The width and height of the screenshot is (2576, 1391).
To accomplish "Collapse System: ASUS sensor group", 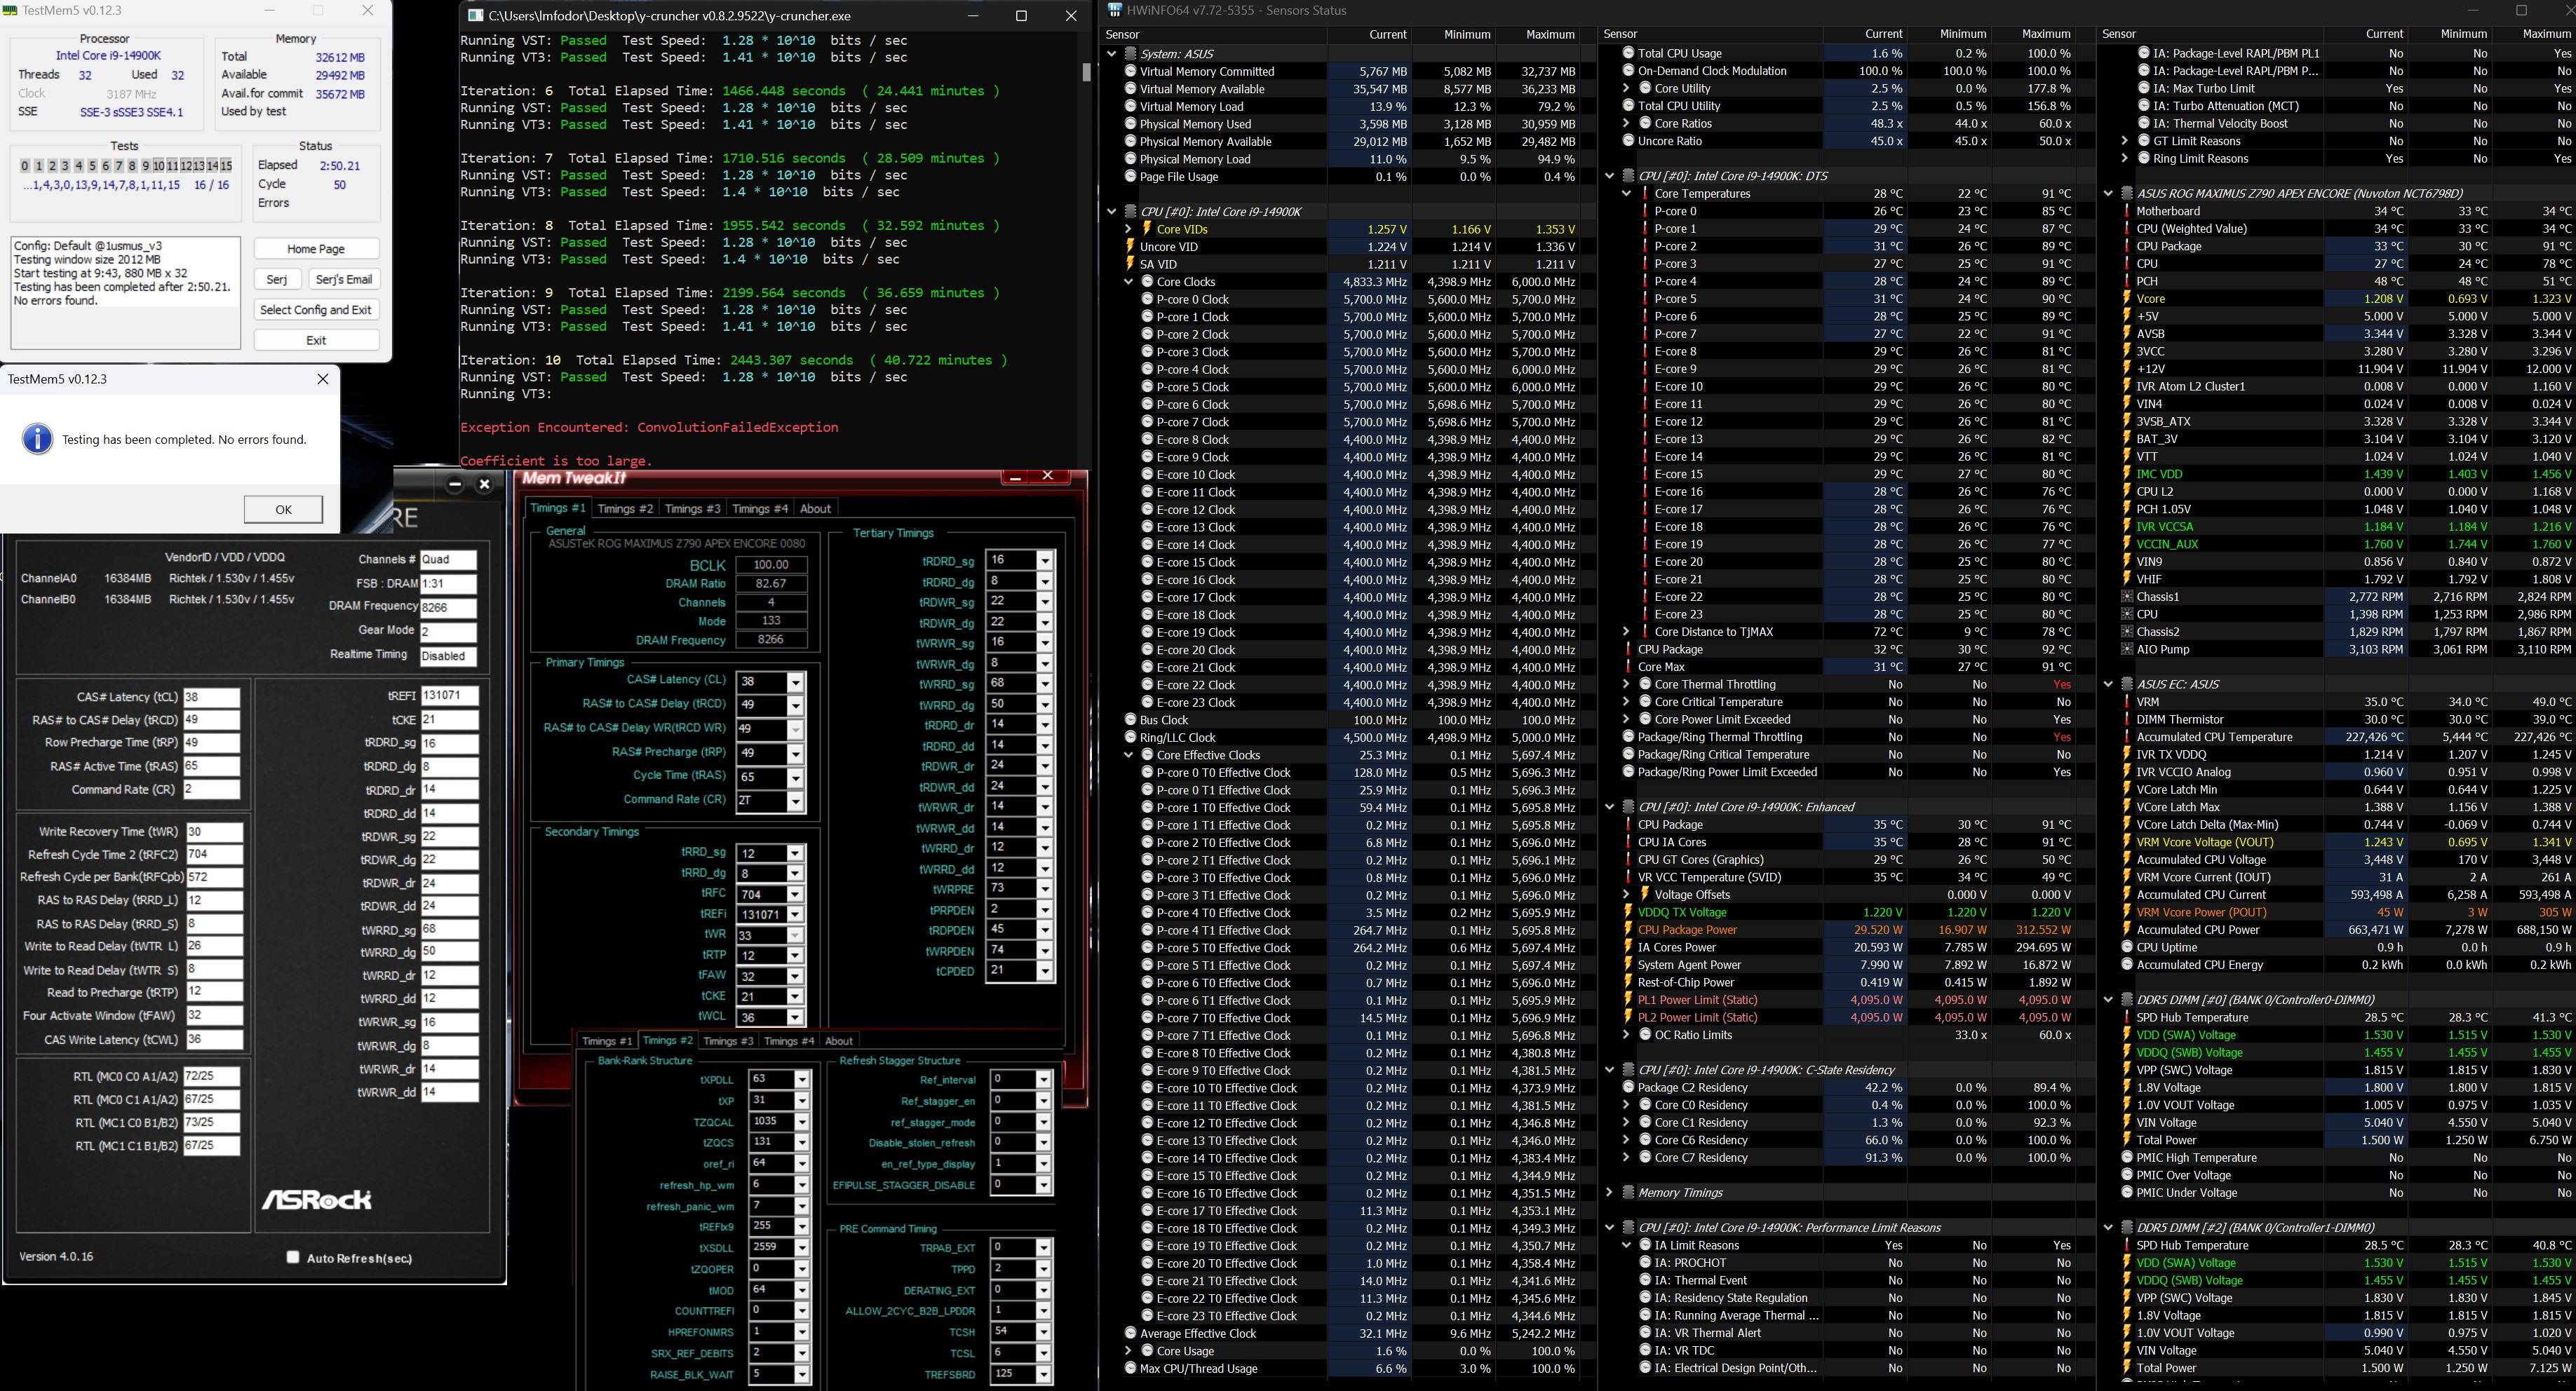I will click(x=1111, y=54).
